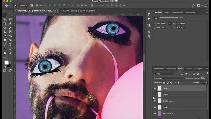Open Properties panel flyout menu
The height and width of the screenshot is (119, 211).
[x=207, y=13]
